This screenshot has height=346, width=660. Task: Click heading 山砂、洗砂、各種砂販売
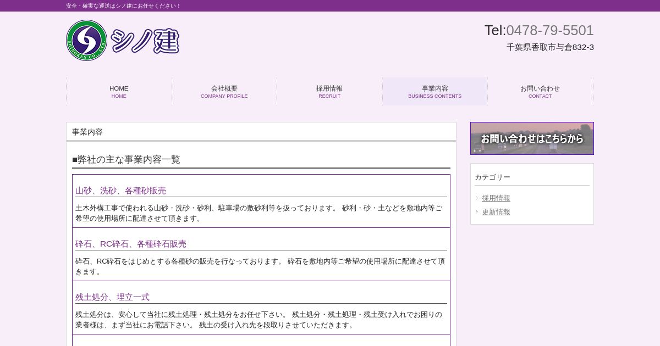(120, 191)
